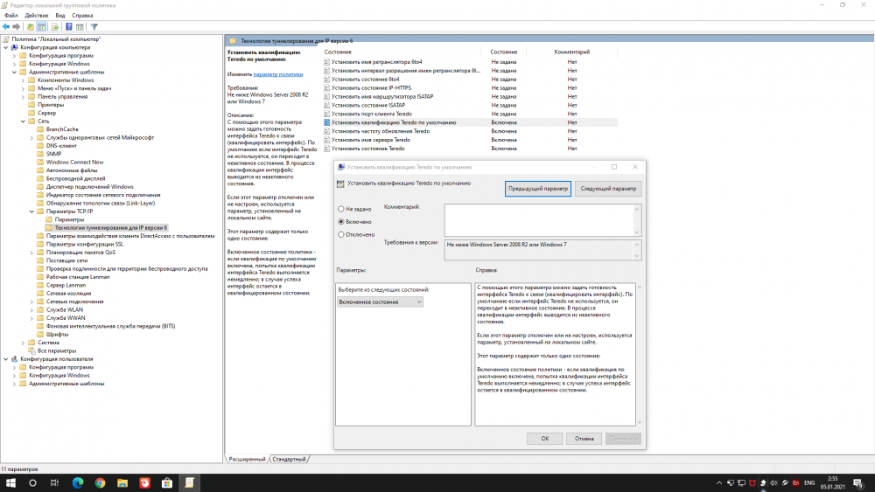875x492 pixels.
Task: Click the Forward arrow in the toolbar
Action: coord(16,27)
